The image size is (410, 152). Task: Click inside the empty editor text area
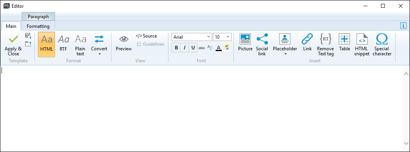click(201, 108)
